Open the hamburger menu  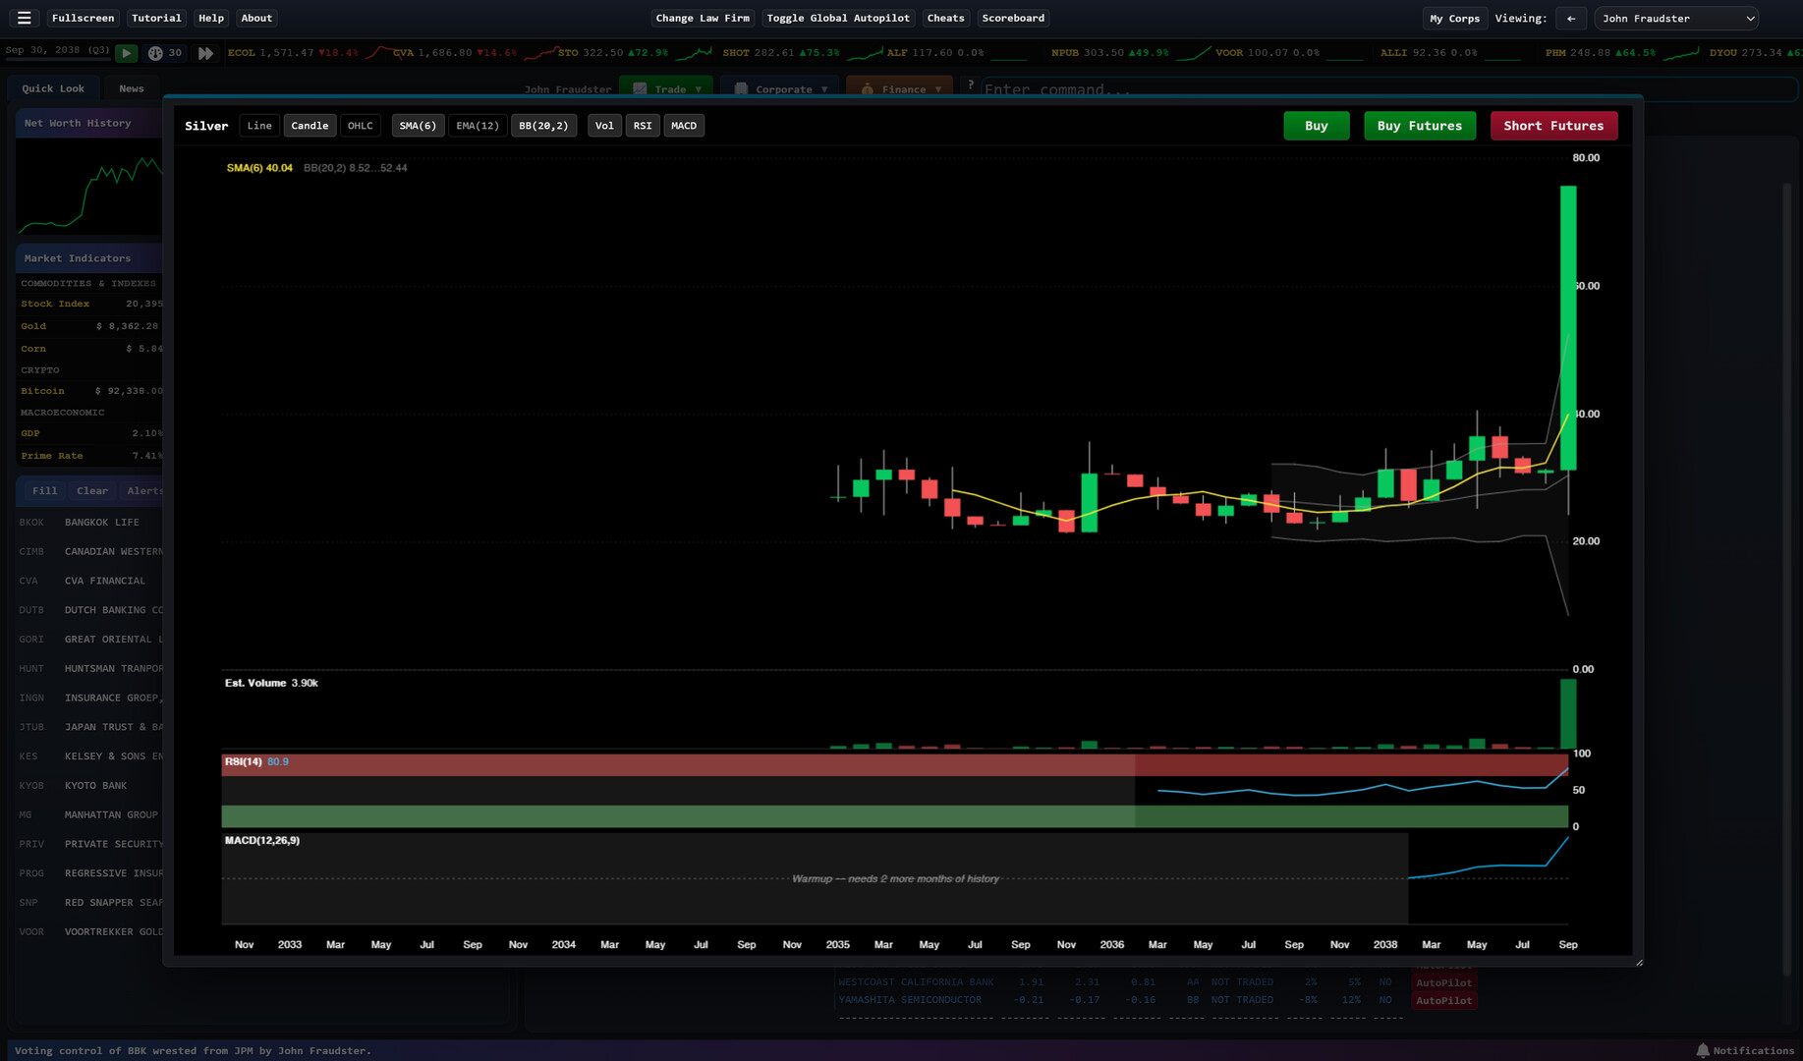coord(25,18)
